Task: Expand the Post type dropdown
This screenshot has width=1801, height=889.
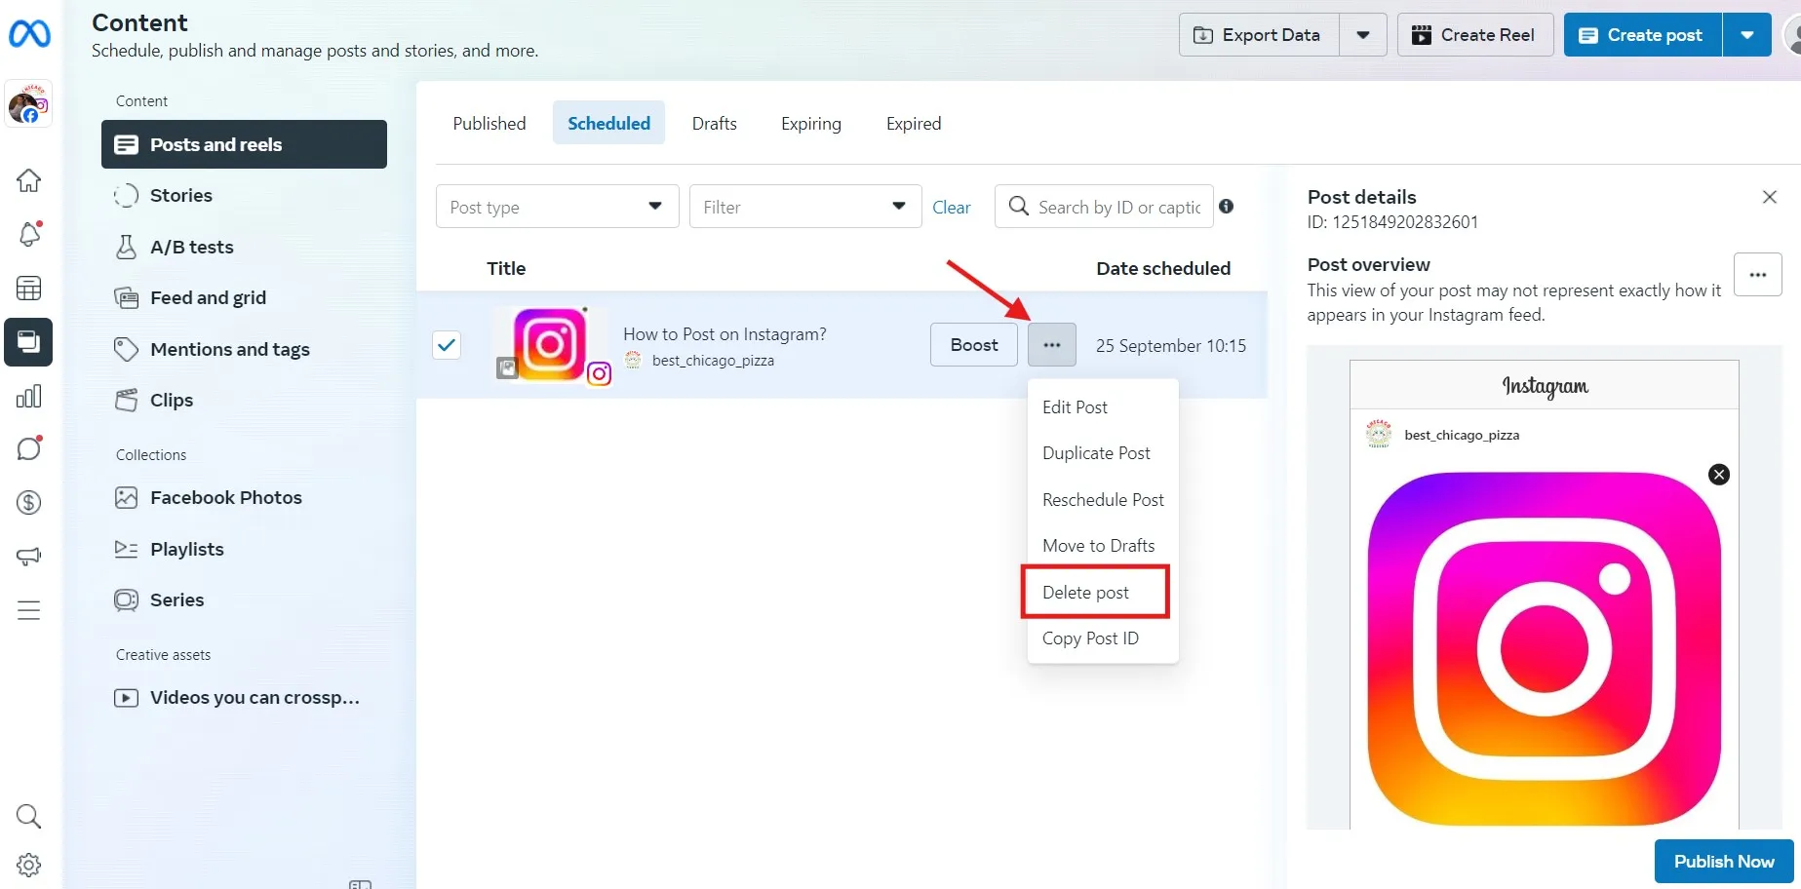Action: coord(557,207)
